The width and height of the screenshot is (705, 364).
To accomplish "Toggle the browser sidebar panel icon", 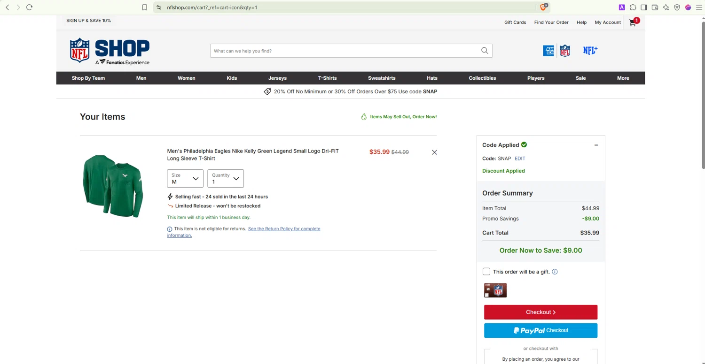I will [644, 8].
